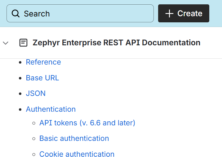Select API tokens (v. 6.6 and later)
This screenshot has height=157, width=222.
tap(87, 123)
